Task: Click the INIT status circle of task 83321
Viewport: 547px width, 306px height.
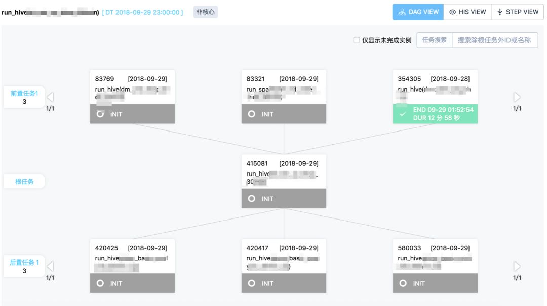Action: click(x=252, y=114)
